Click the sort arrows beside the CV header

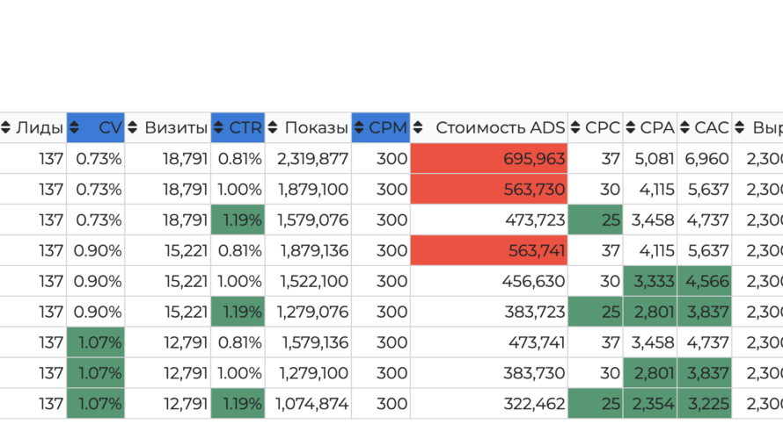[x=75, y=128]
